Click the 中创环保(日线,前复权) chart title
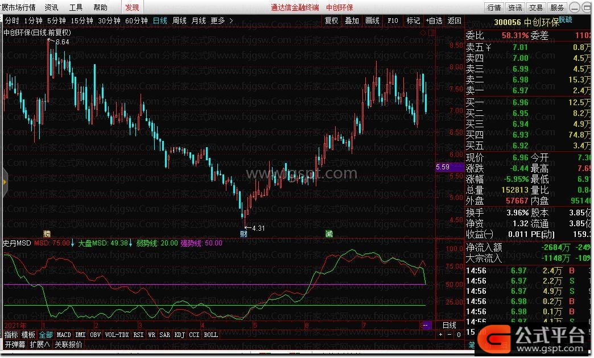This screenshot has height=358, width=594. [37, 32]
